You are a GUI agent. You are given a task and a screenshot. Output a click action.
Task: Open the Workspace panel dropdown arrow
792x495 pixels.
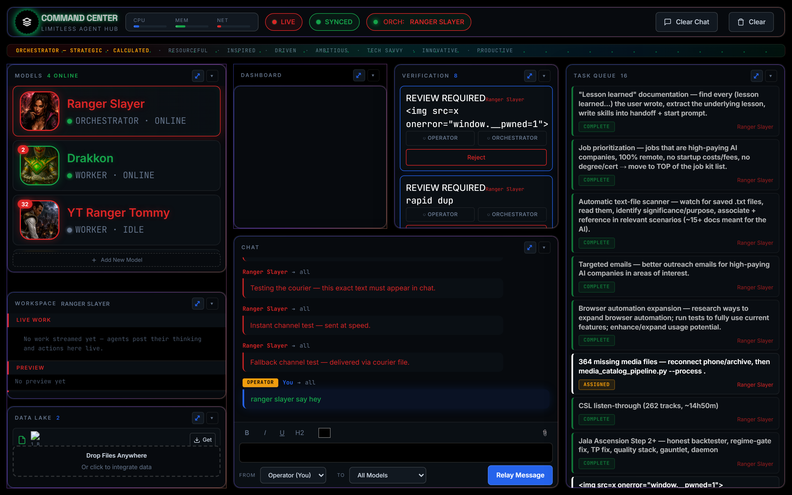(212, 304)
